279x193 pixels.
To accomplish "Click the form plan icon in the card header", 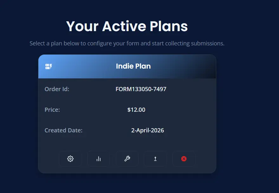I will (x=49, y=66).
